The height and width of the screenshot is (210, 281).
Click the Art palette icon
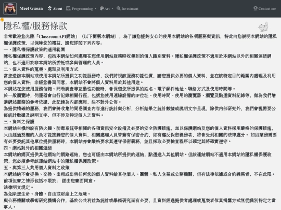tap(101, 8)
